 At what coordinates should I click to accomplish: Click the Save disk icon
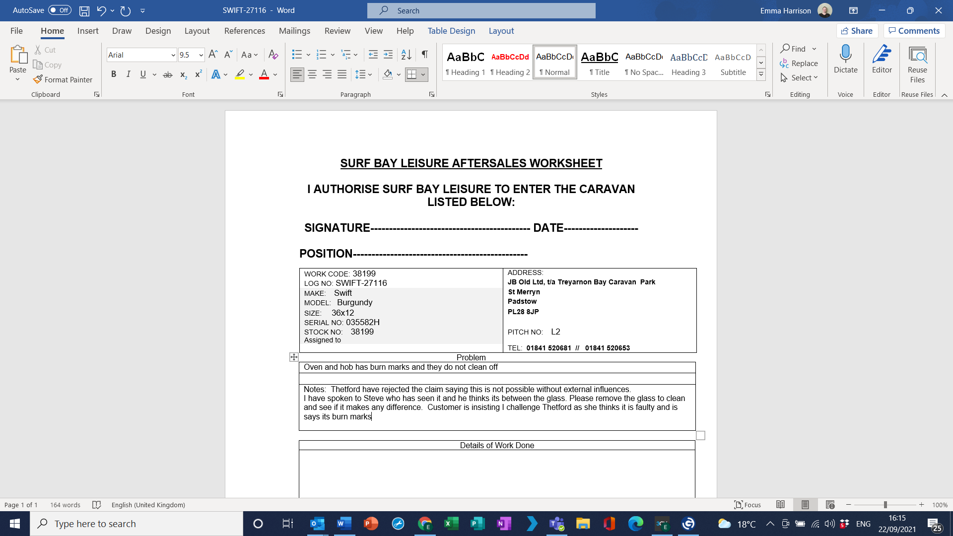point(84,10)
